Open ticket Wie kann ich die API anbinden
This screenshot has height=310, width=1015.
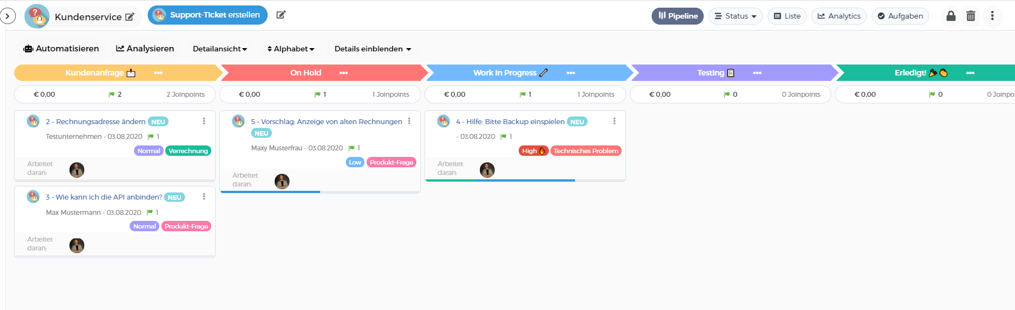104,197
